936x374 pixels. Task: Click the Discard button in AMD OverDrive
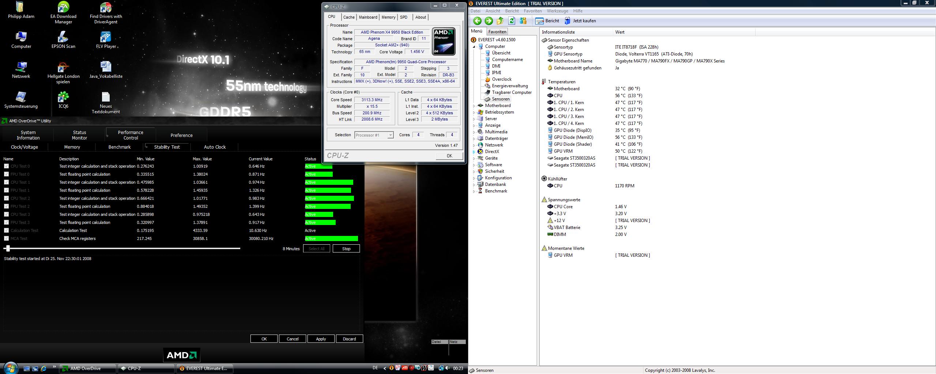(349, 339)
